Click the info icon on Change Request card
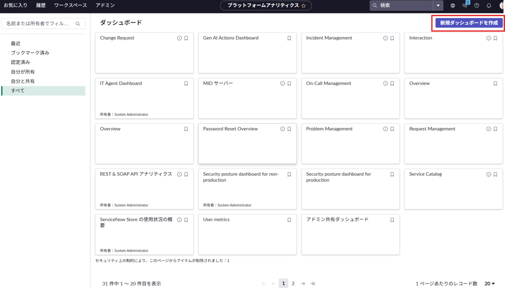The height and width of the screenshot is (288, 505). coord(180,38)
